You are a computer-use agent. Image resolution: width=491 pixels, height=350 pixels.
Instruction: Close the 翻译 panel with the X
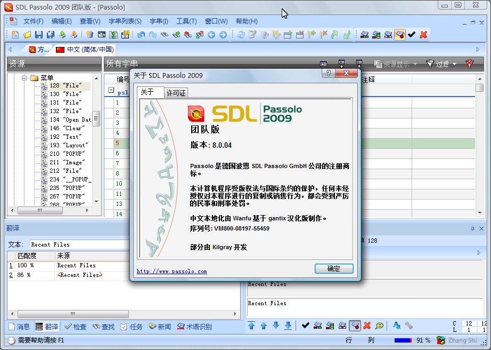point(481,229)
